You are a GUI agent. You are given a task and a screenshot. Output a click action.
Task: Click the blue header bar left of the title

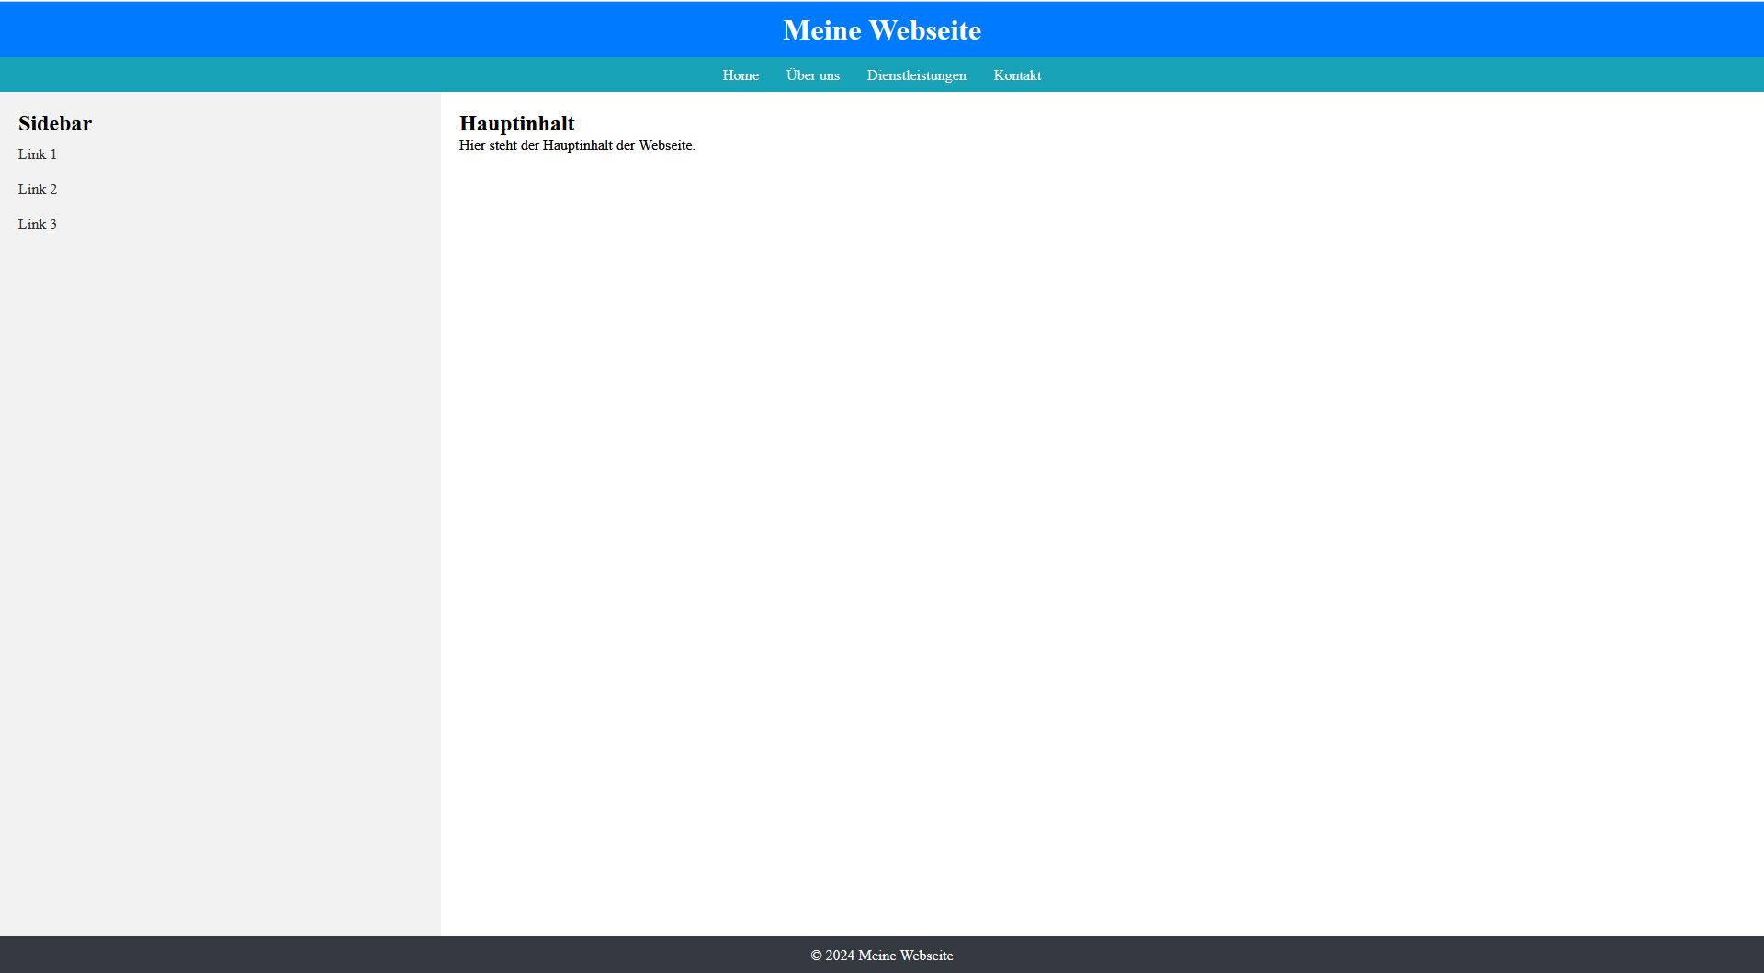point(367,30)
